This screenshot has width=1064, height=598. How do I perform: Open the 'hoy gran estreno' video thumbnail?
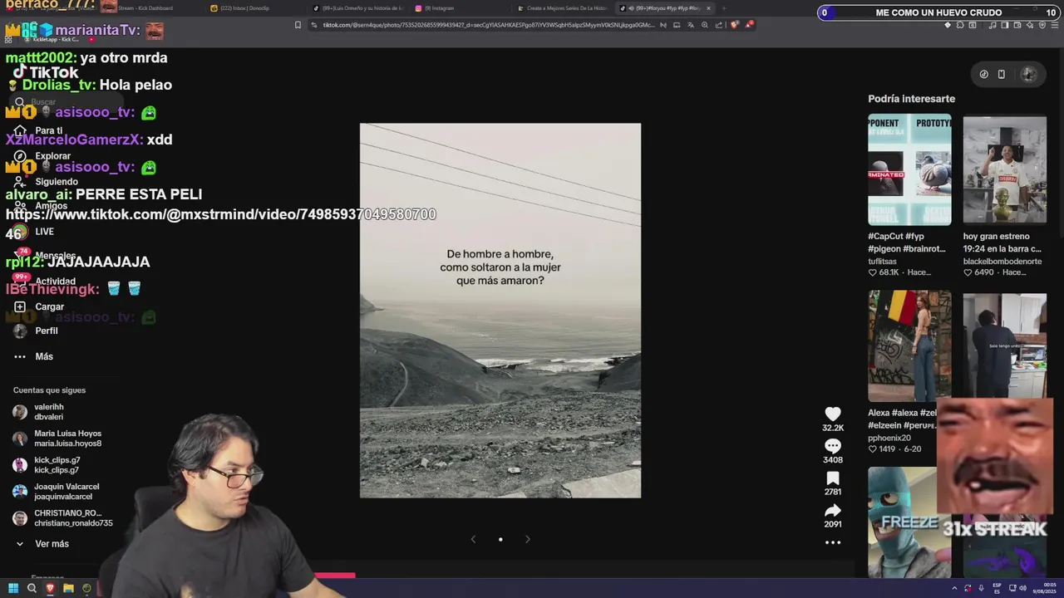1004,169
